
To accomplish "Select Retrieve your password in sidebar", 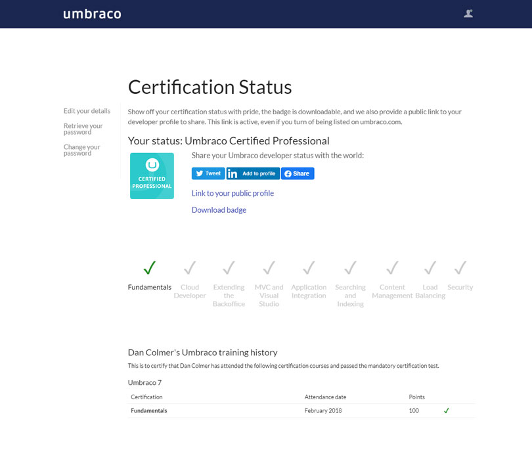I will point(83,129).
